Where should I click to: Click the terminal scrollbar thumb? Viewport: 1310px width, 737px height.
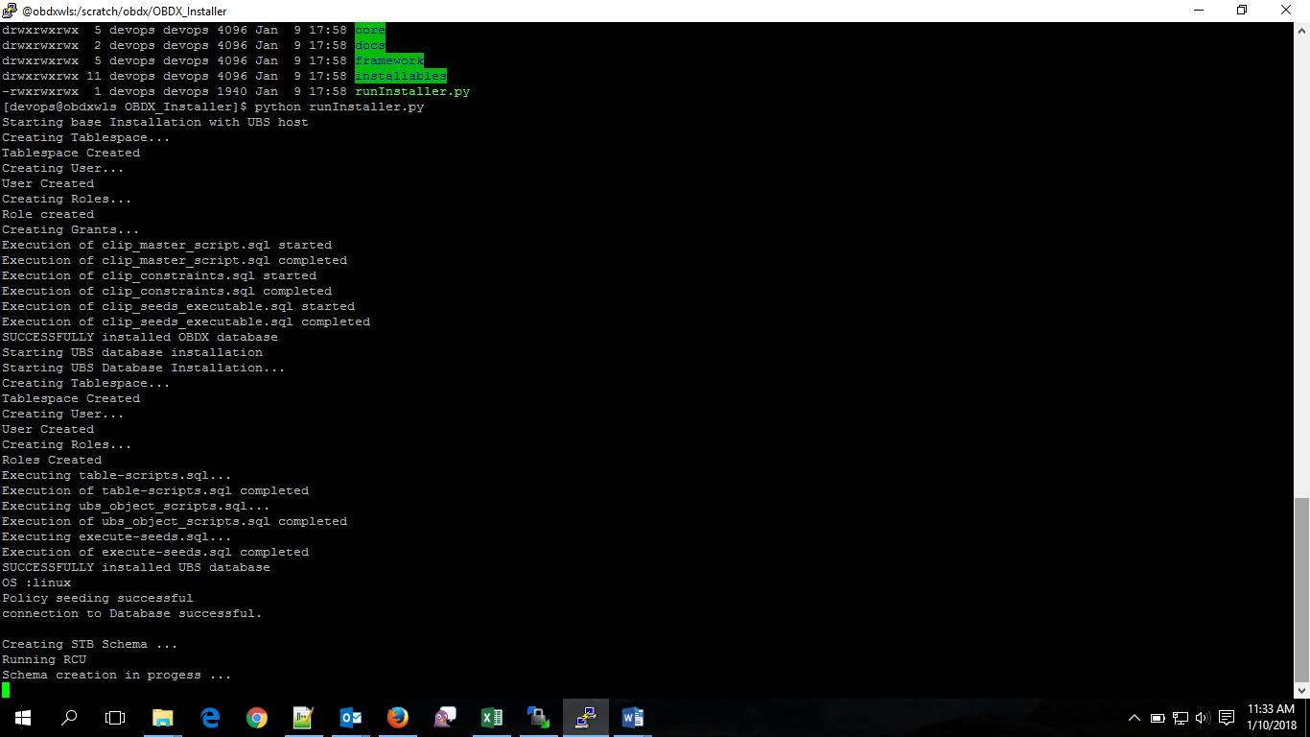[1301, 588]
